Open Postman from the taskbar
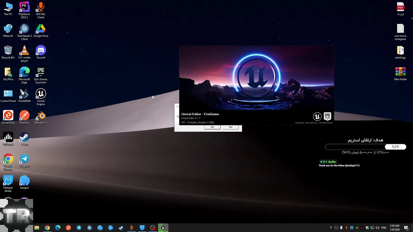Image resolution: width=413 pixels, height=232 pixels. coord(68,228)
